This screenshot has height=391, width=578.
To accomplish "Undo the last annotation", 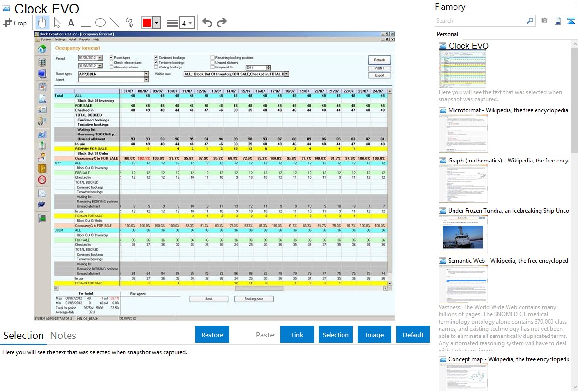I will pyautogui.click(x=207, y=23).
